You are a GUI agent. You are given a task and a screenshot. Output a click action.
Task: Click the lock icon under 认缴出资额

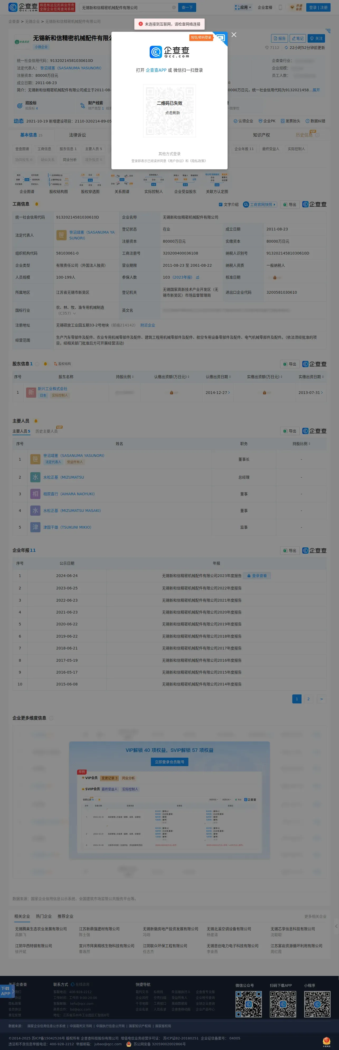tap(171, 393)
